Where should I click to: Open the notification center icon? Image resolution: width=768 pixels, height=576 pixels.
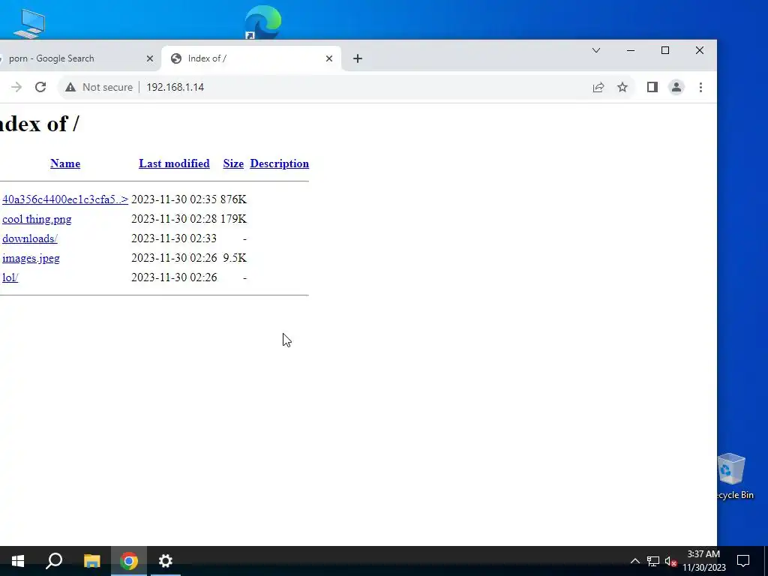tap(743, 561)
